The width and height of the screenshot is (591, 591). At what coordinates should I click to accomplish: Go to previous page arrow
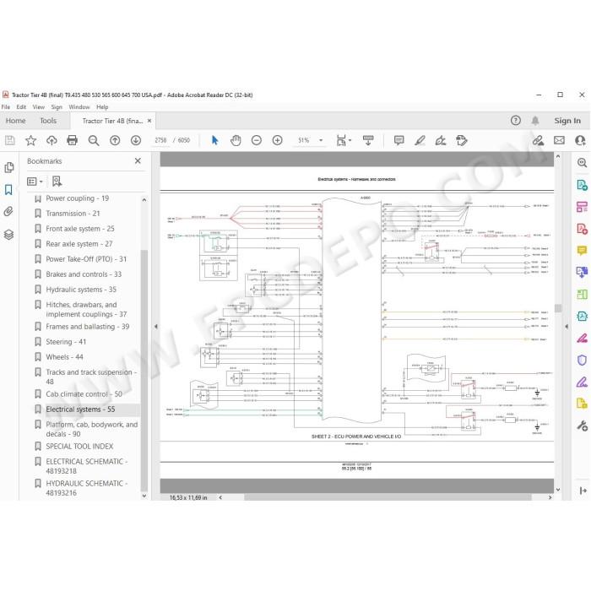click(115, 141)
